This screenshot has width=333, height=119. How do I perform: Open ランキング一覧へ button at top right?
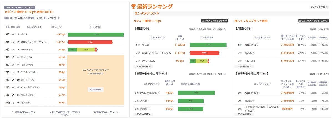319,7
